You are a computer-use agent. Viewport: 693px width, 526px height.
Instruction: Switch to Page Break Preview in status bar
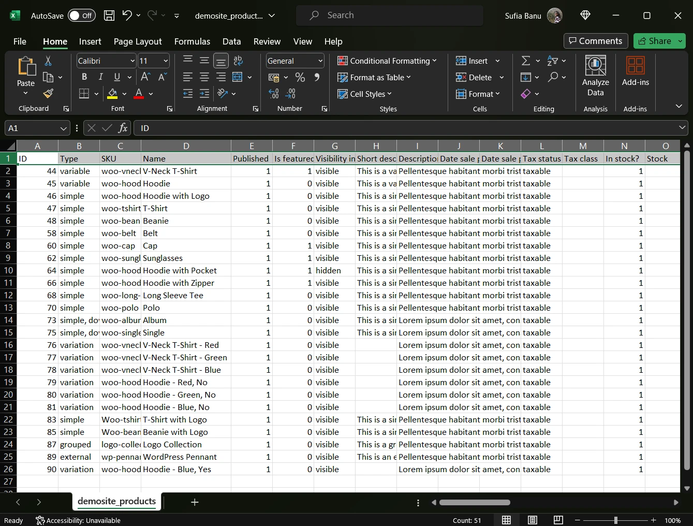[x=558, y=520]
